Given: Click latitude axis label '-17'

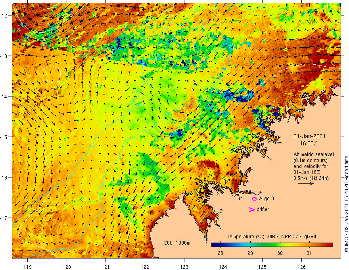Looking at the screenshot, I should pyautogui.click(x=4, y=218).
